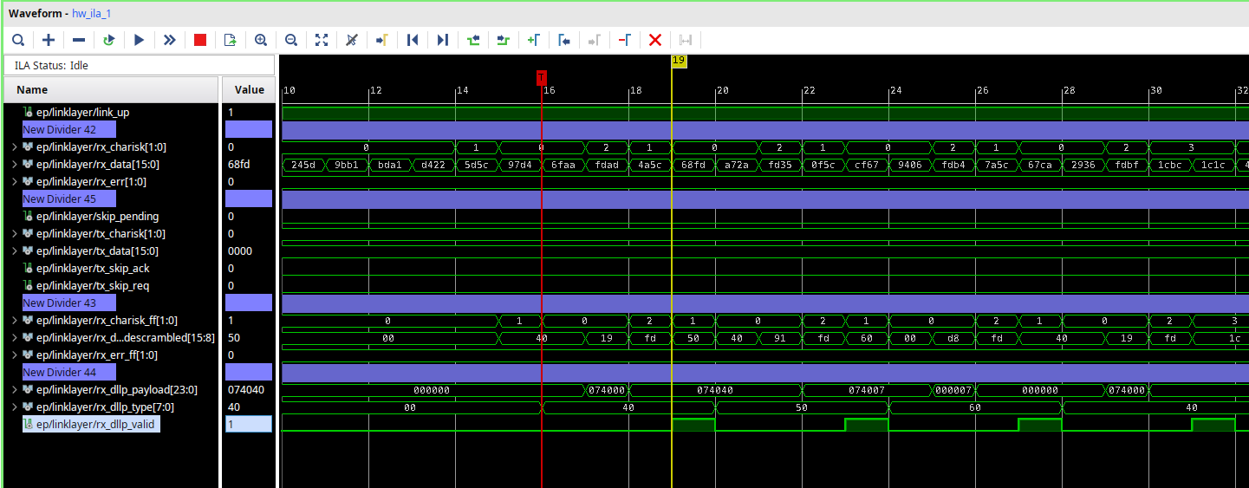
Task: Click the red X delete icon
Action: [x=655, y=40]
